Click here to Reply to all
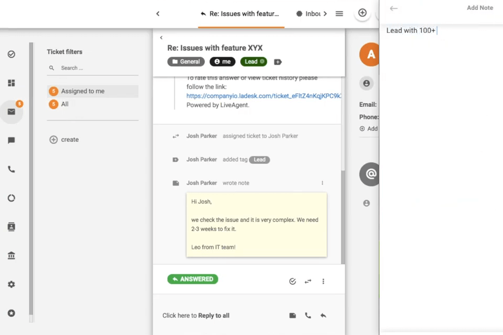This screenshot has height=335, width=503. pyautogui.click(x=195, y=316)
